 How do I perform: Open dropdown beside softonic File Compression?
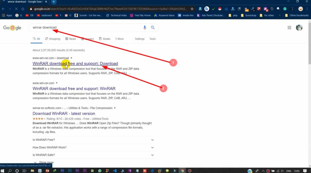coord(115,108)
